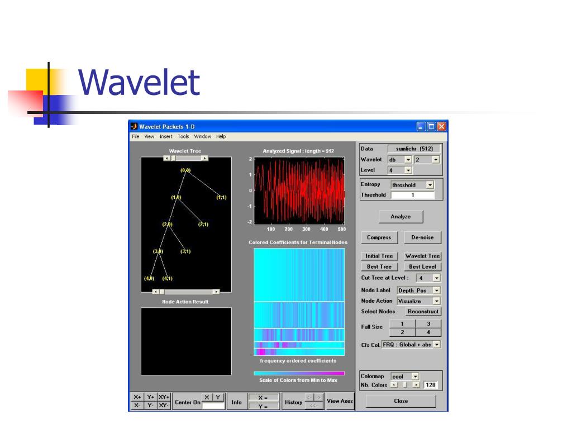This screenshot has width=572, height=429.
Task: Click the Analyze button
Action: click(x=401, y=217)
